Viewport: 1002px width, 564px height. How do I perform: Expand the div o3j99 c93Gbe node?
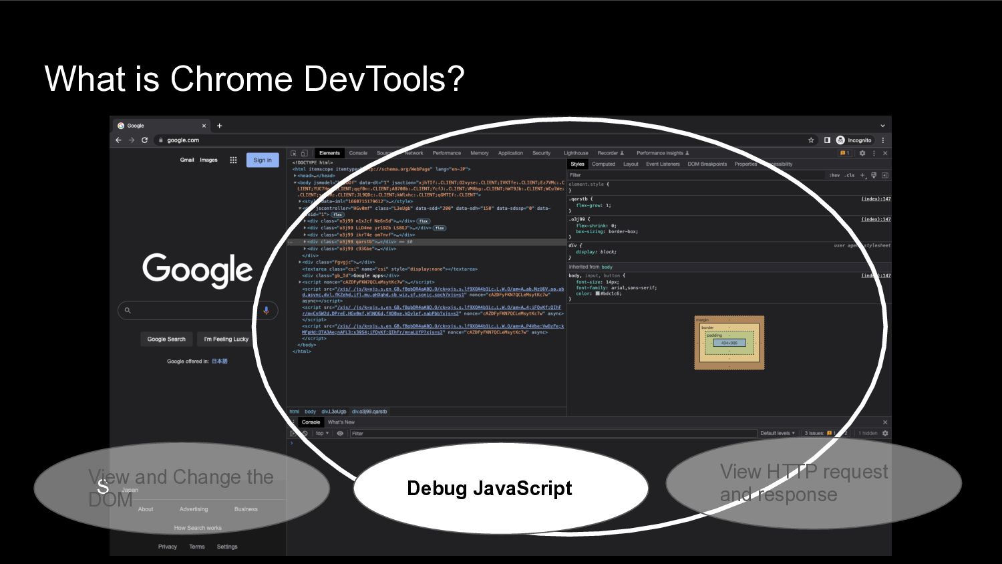pos(305,249)
